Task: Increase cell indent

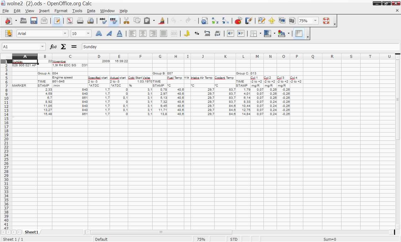Action: (241, 33)
